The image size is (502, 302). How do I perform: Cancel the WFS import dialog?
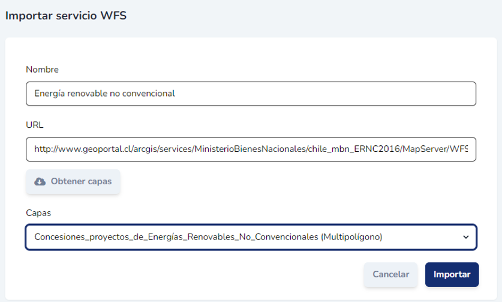point(390,274)
